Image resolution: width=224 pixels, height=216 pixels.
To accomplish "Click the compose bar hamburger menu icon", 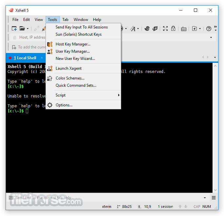I will [x=214, y=198].
